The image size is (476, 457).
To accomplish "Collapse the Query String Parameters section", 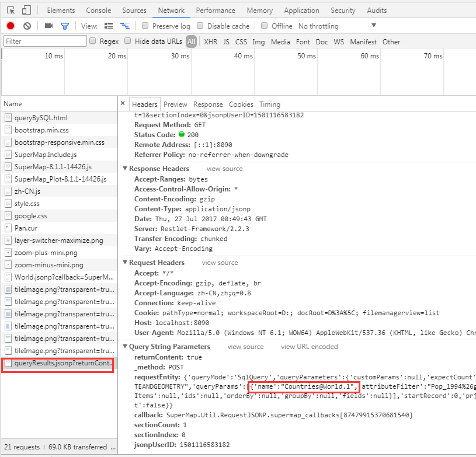I will pyautogui.click(x=125, y=346).
